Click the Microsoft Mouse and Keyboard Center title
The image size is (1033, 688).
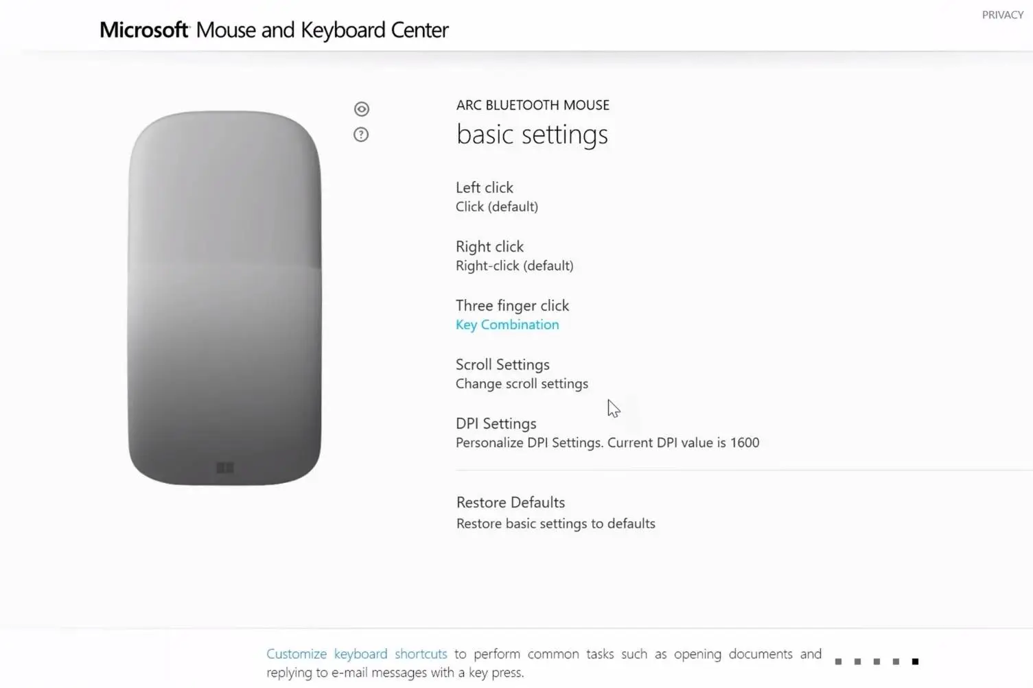[274, 30]
